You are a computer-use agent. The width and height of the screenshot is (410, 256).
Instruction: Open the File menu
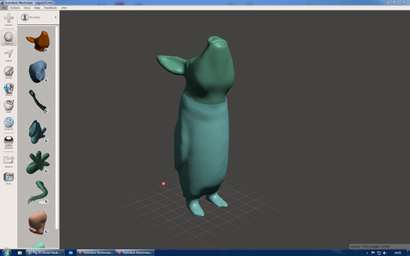4,8
